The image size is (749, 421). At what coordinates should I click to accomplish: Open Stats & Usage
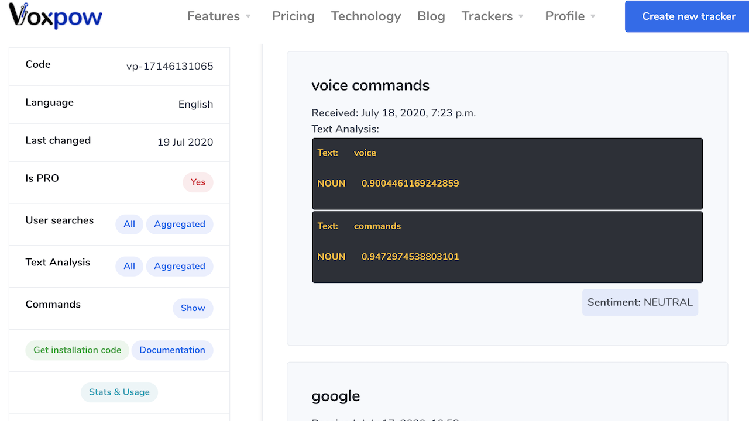[x=119, y=392]
